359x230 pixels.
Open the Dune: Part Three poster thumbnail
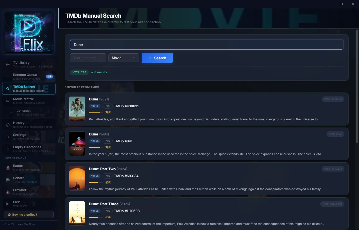pyautogui.click(x=77, y=213)
